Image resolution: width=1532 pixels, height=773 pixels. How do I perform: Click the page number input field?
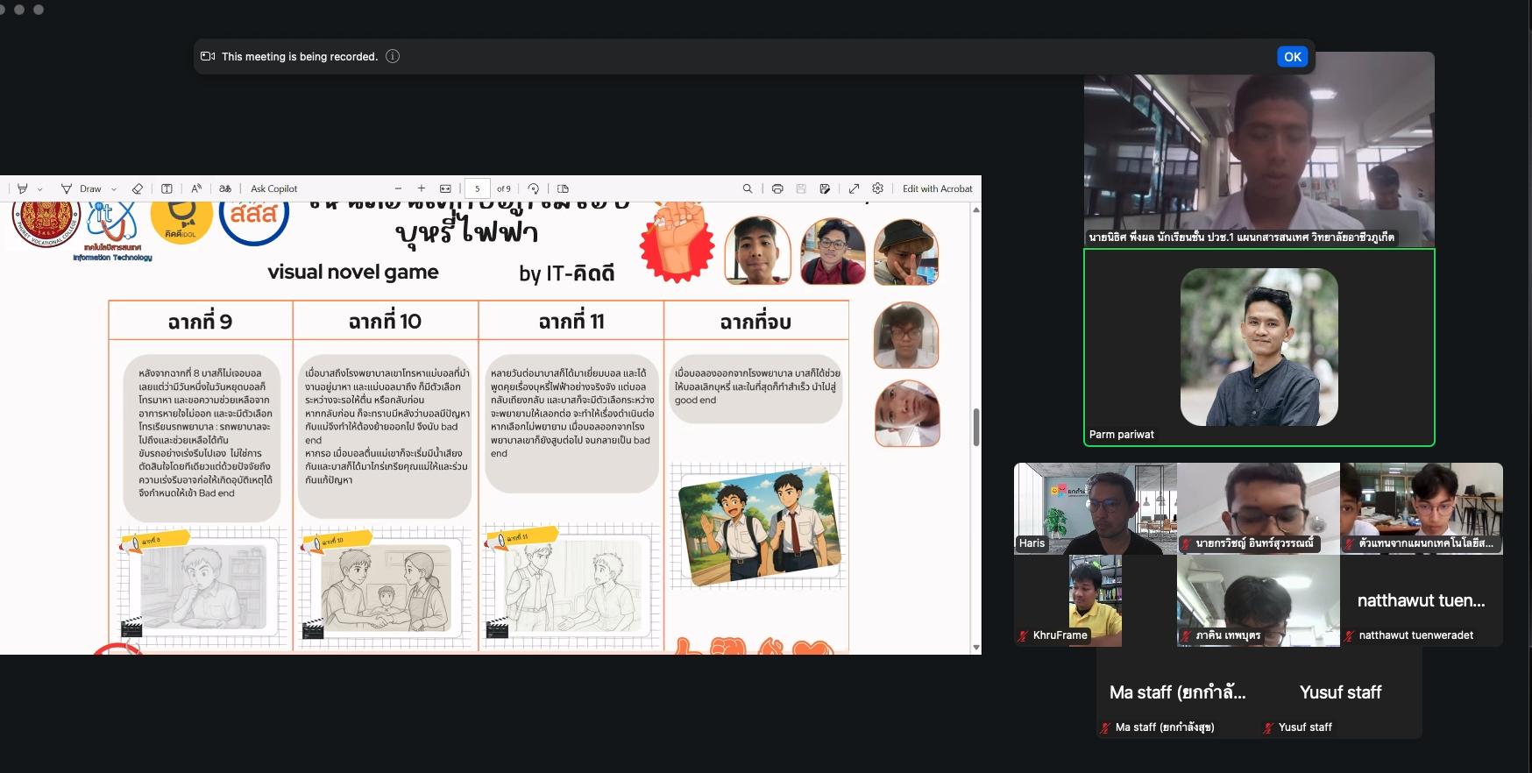coord(478,188)
